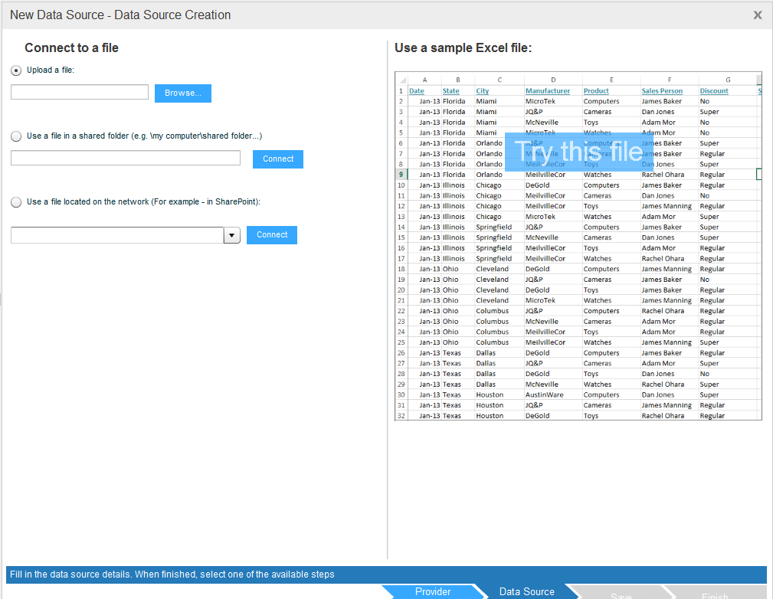Close the New Data Source dialog
Image resolution: width=773 pixels, height=599 pixels.
757,15
